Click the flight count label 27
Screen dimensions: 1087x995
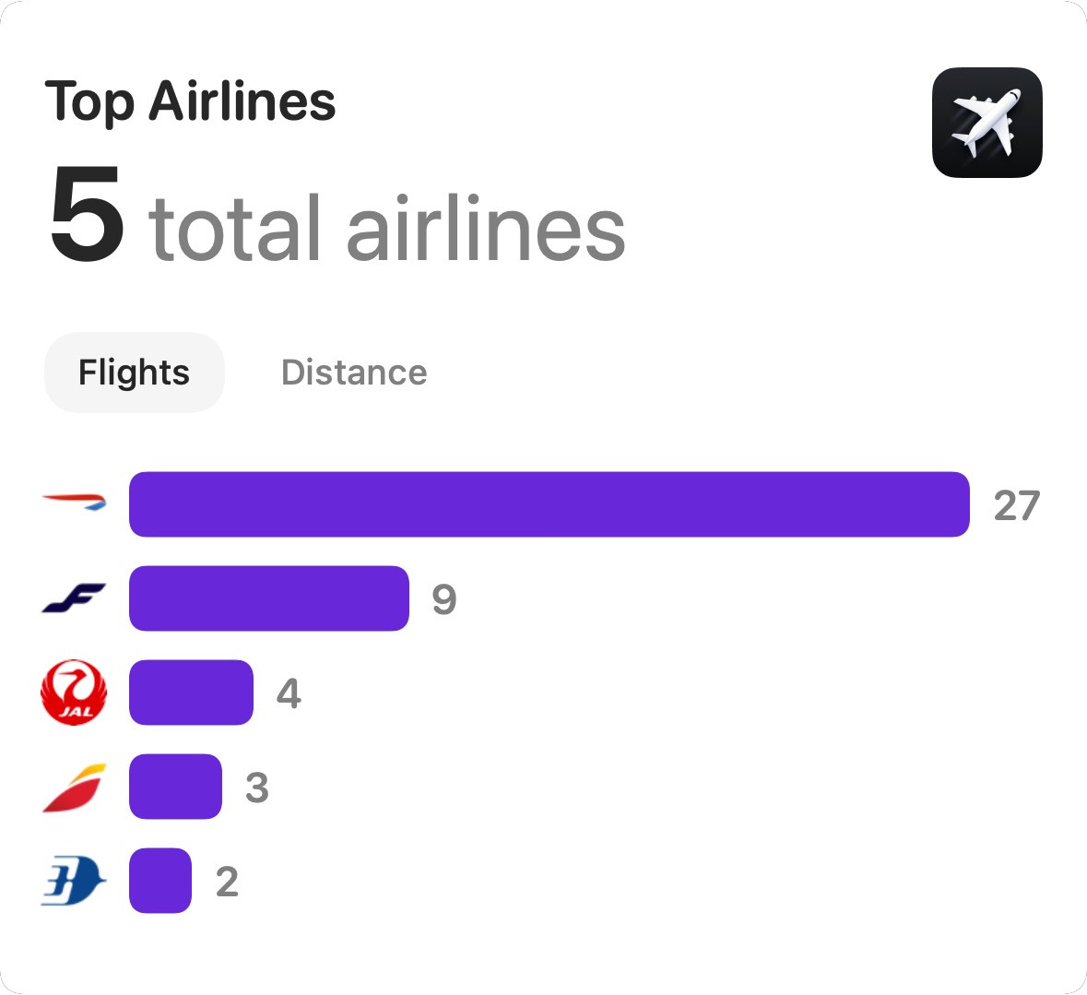pos(1016,505)
